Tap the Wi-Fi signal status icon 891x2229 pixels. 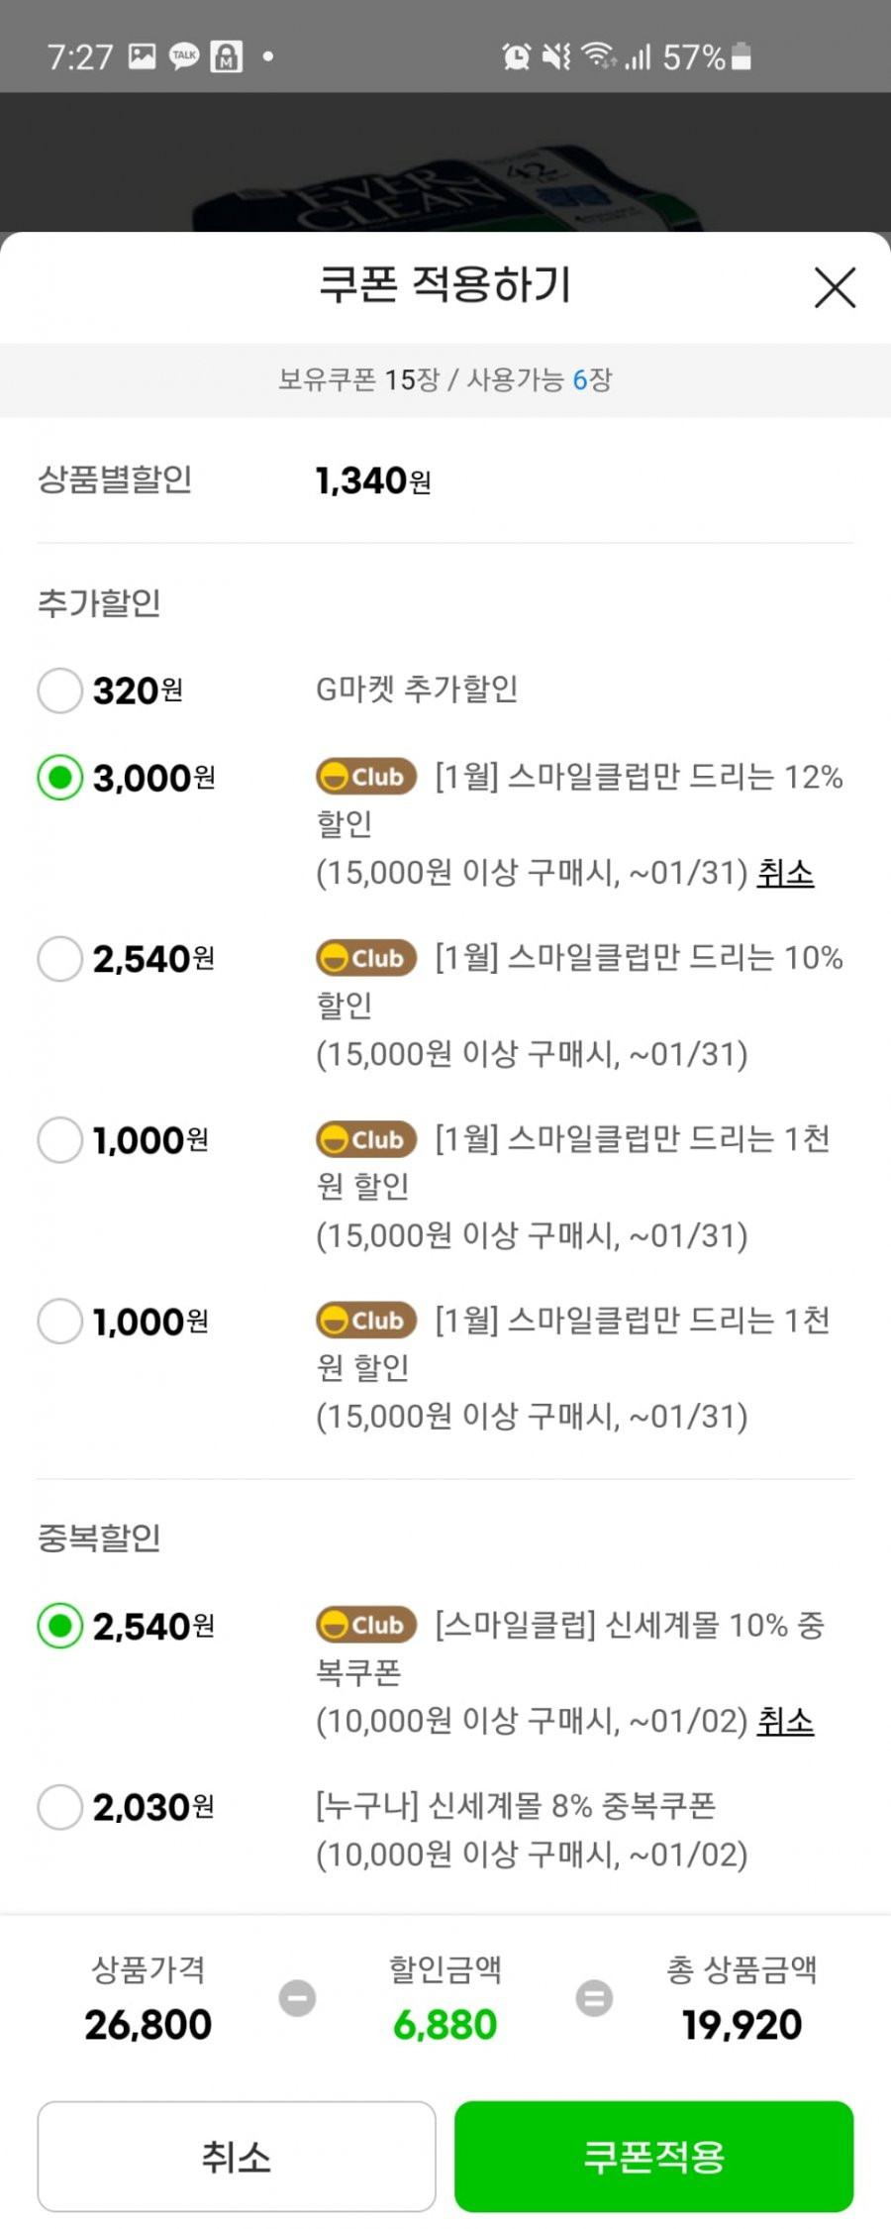pyautogui.click(x=599, y=55)
